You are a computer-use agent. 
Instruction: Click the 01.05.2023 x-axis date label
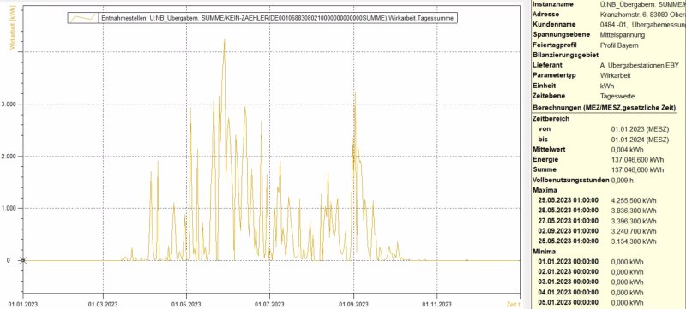pyautogui.click(x=186, y=303)
